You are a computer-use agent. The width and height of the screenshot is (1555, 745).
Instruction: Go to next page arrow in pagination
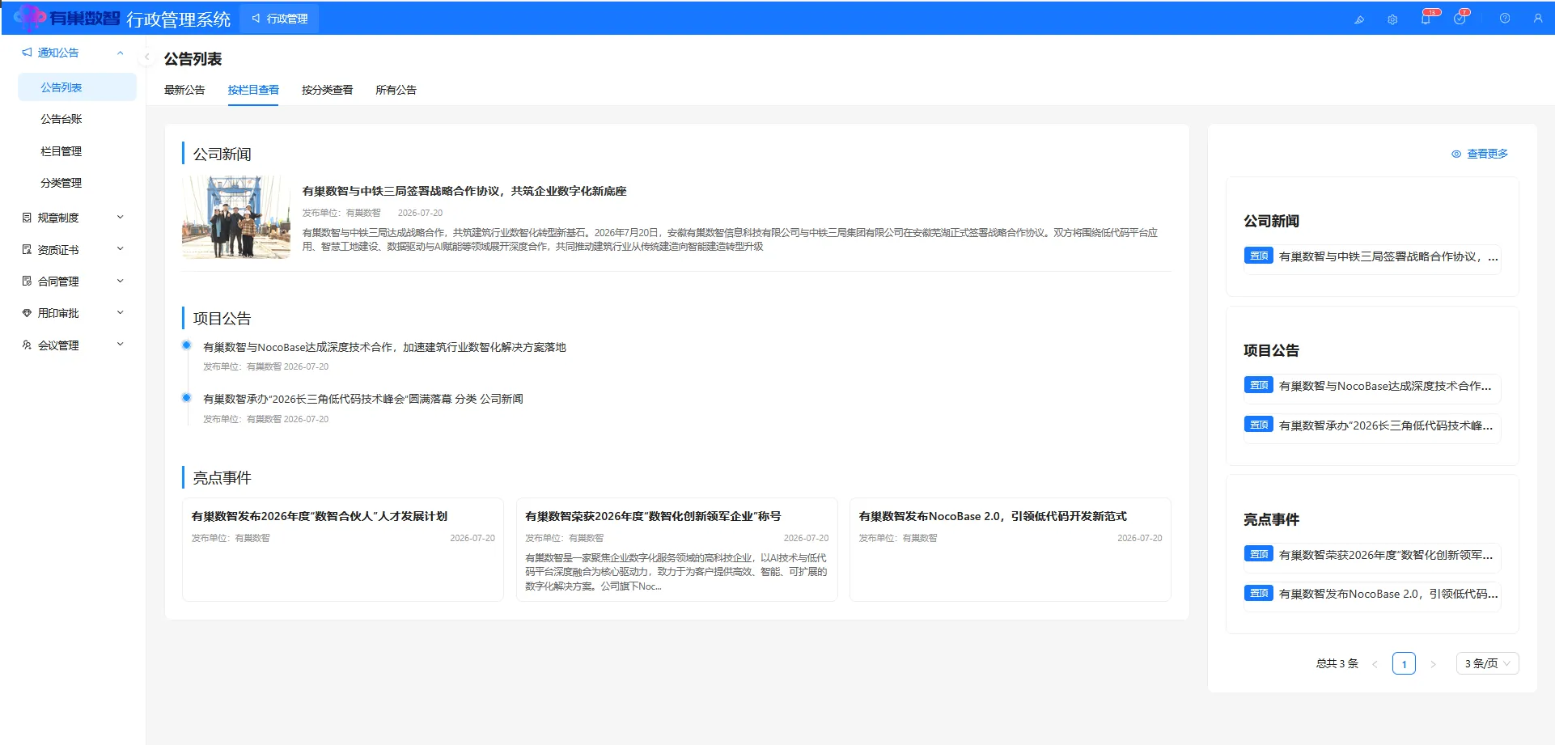point(1433,664)
